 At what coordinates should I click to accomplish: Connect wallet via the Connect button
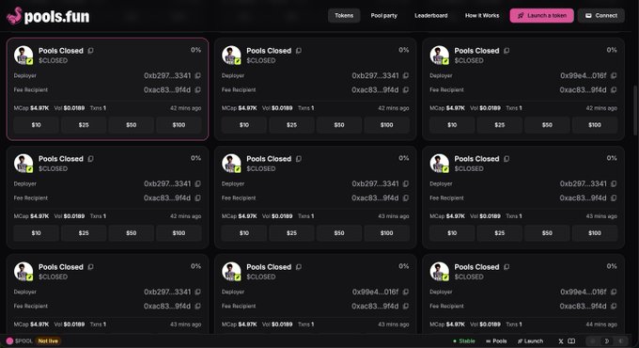coord(601,15)
